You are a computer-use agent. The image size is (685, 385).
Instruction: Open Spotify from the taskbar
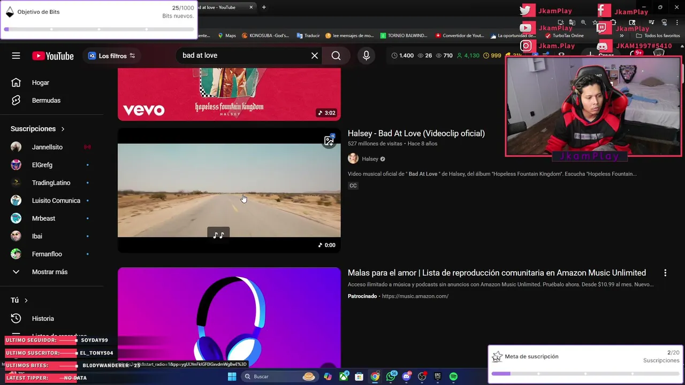pos(453,376)
